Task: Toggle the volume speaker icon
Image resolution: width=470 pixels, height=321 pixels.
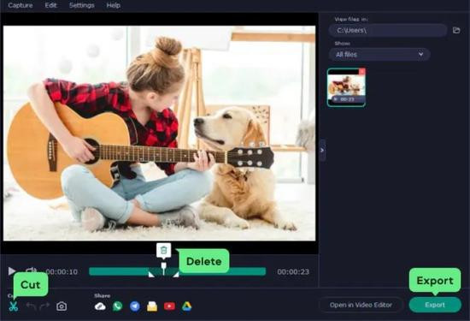Action: tap(31, 270)
